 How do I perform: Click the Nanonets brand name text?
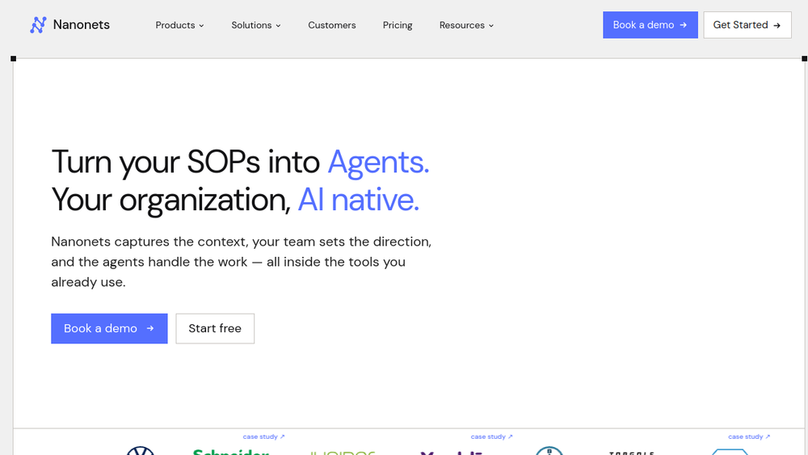point(82,25)
